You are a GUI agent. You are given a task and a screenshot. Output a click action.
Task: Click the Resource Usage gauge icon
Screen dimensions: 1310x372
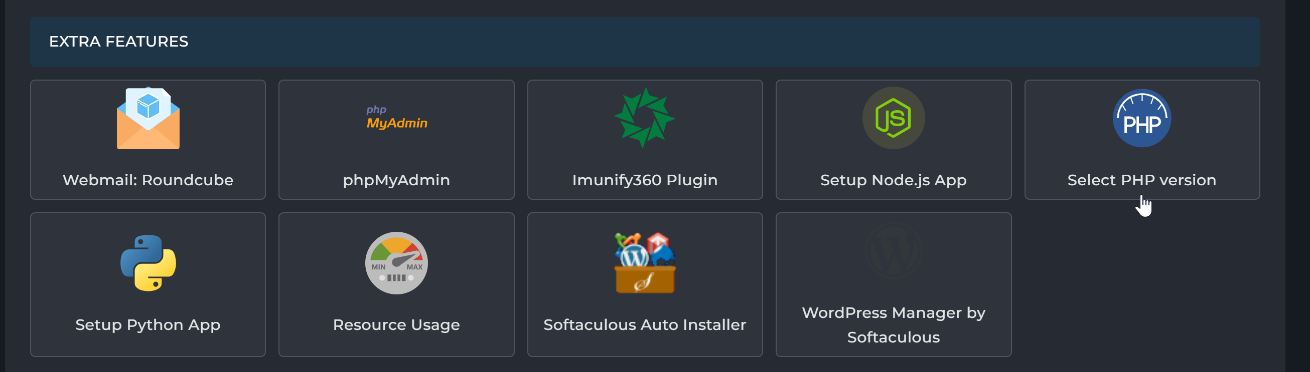coord(397,263)
